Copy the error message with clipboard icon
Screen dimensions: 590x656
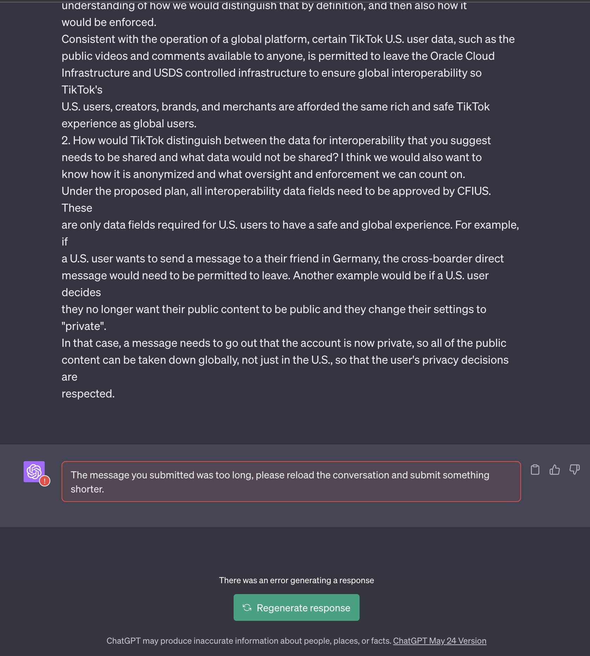pos(535,470)
